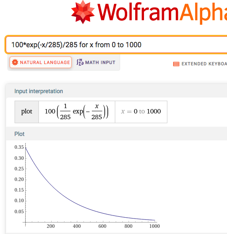Click the Plot section heading
This screenshot has width=227, height=234.
(19, 134)
